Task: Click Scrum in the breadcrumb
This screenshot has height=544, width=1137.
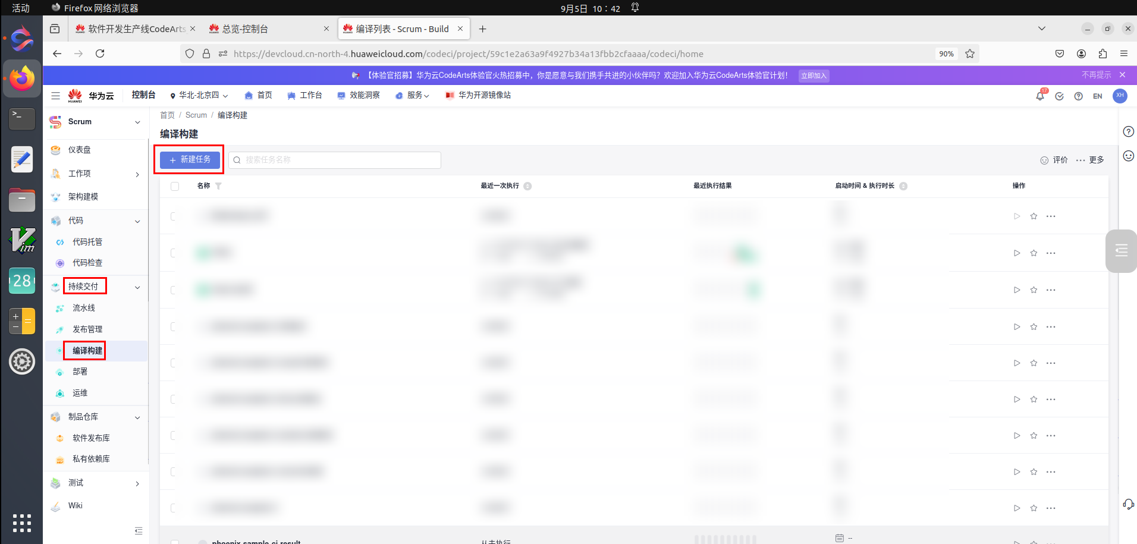Action: (x=196, y=115)
